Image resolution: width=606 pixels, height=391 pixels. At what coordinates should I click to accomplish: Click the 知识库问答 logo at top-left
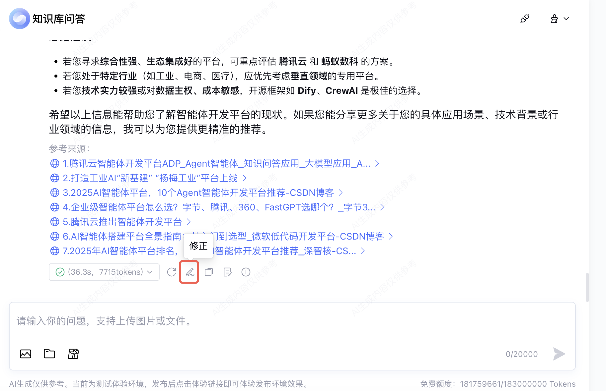(47, 19)
